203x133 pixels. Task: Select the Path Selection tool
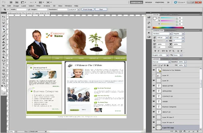point(3,67)
